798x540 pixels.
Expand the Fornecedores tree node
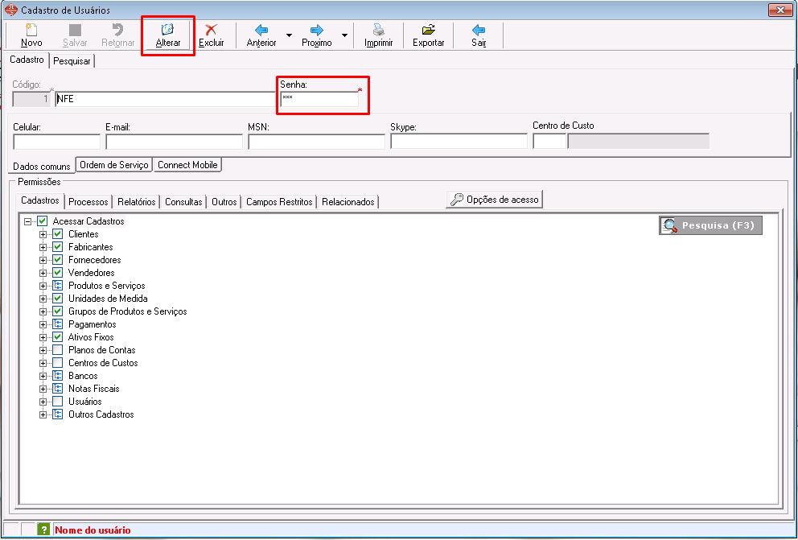point(43,260)
